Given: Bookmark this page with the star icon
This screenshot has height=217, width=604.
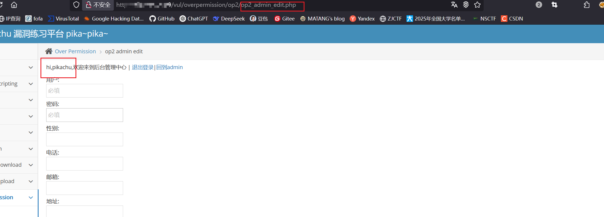Looking at the screenshot, I should click(477, 5).
